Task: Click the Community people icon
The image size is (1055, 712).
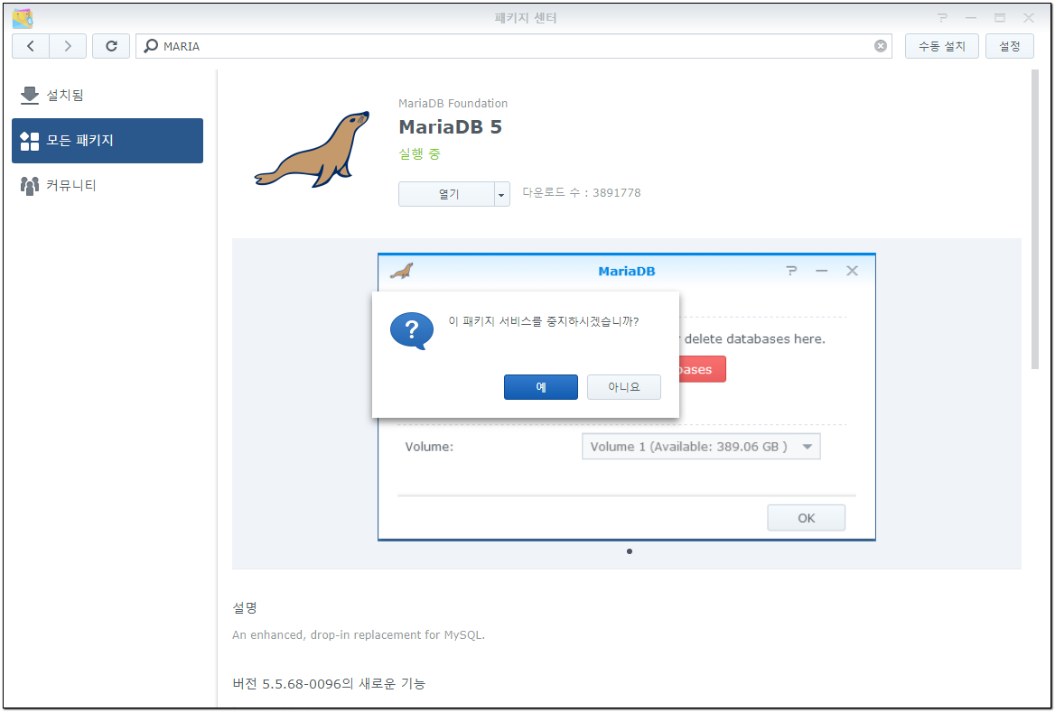Action: (30, 186)
